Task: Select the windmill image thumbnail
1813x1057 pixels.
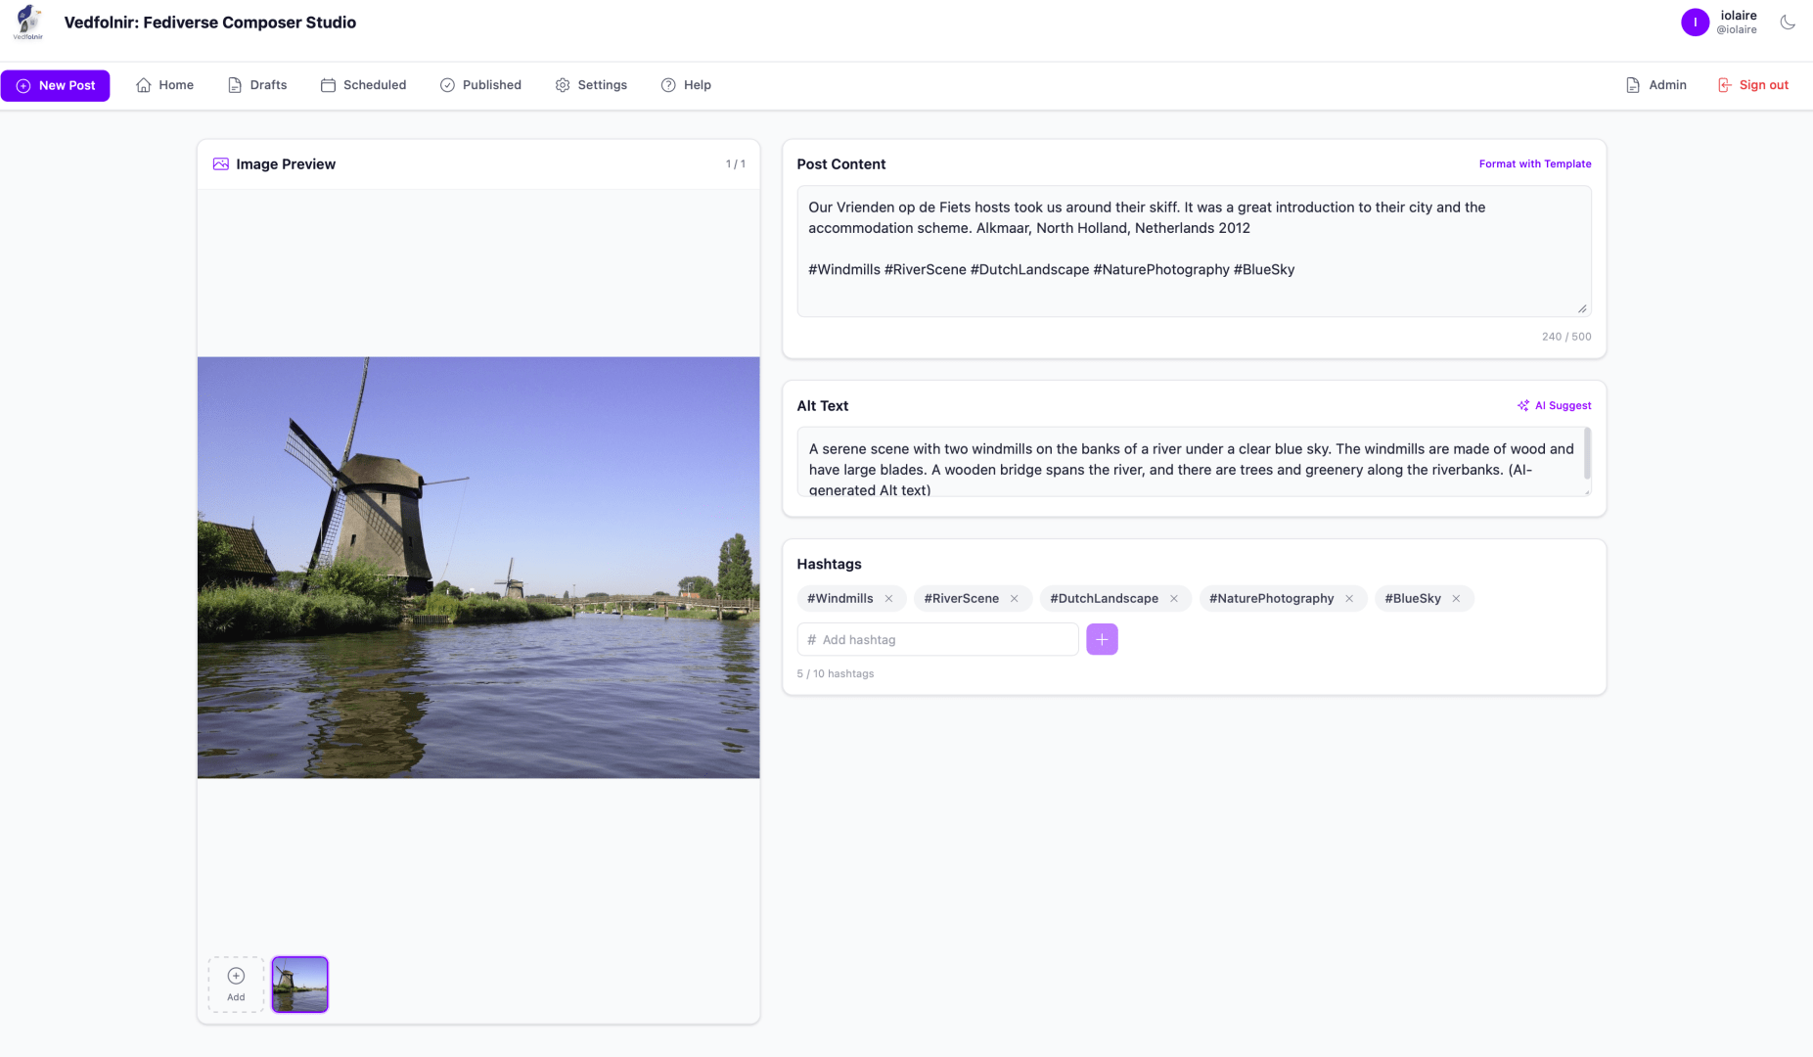Action: coord(299,984)
